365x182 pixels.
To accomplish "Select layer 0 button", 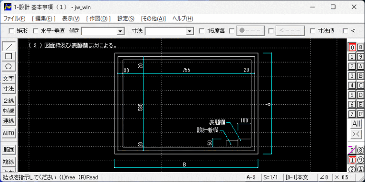I will [353, 47].
